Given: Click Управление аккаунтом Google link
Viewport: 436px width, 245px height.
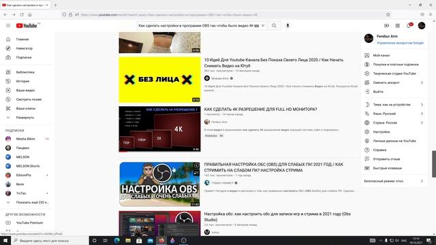Looking at the screenshot, I should 400,43.
